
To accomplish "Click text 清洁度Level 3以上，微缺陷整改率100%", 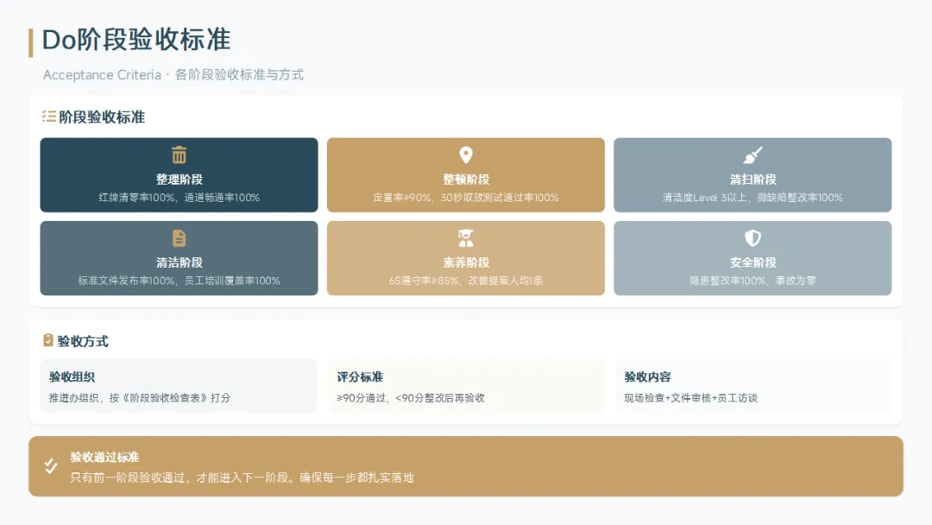I will pyautogui.click(x=753, y=198).
